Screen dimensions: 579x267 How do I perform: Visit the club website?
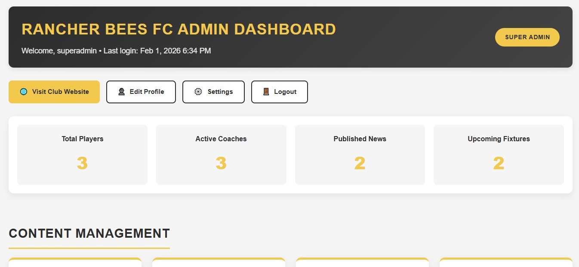tap(54, 92)
